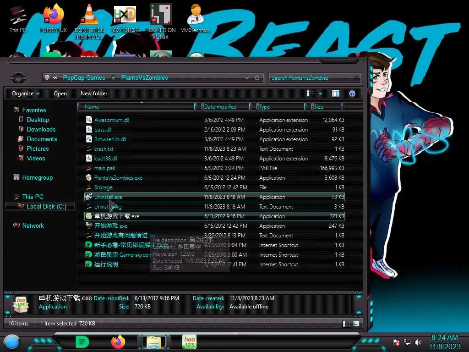Select the 开始游戏.exe application icon
The image size is (469, 352).
(x=89, y=225)
